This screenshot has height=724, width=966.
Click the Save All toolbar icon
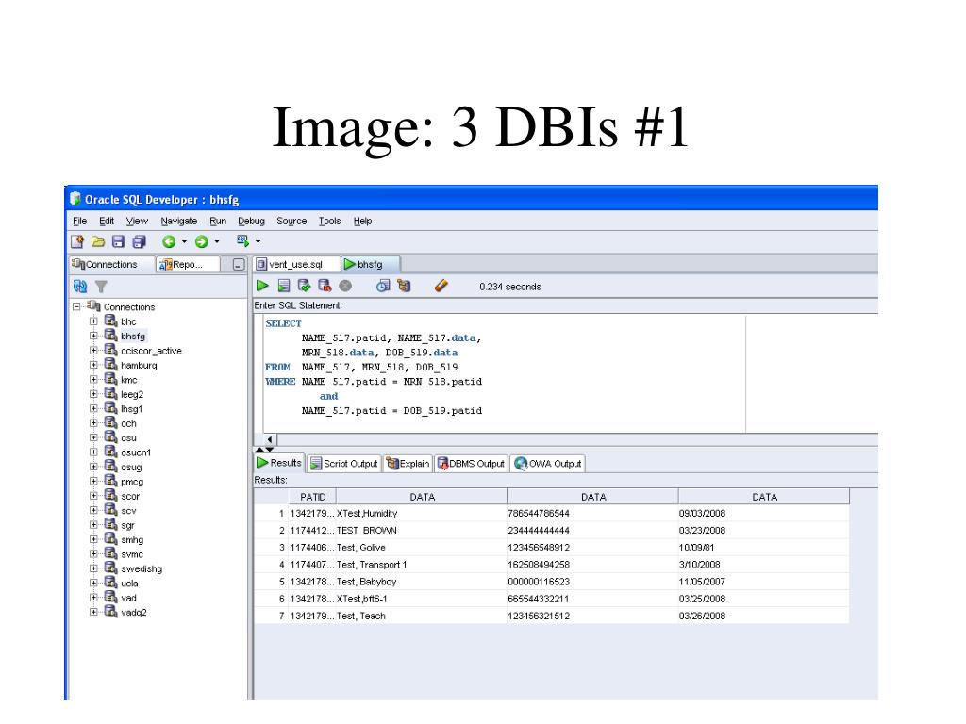[x=140, y=242]
